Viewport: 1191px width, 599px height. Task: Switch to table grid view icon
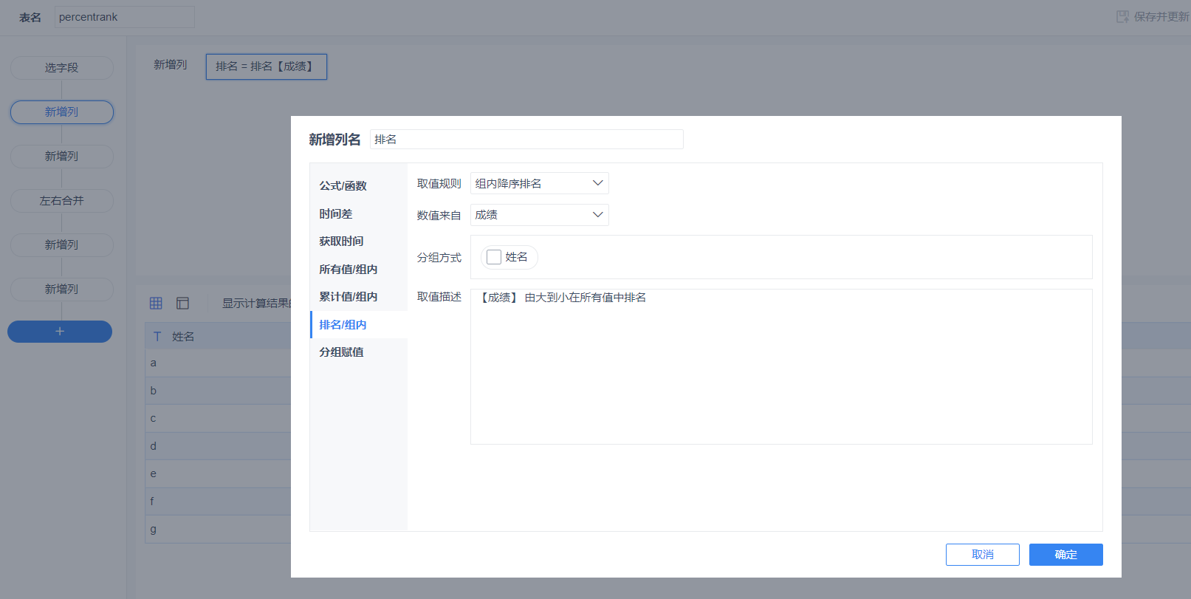pos(156,303)
